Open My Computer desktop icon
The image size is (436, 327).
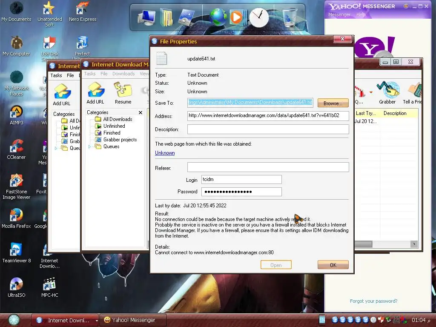[x=16, y=46]
